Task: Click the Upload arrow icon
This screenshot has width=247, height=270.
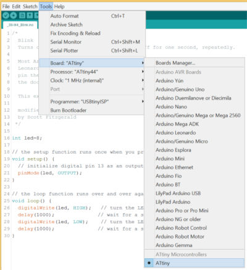Action: pos(14,15)
